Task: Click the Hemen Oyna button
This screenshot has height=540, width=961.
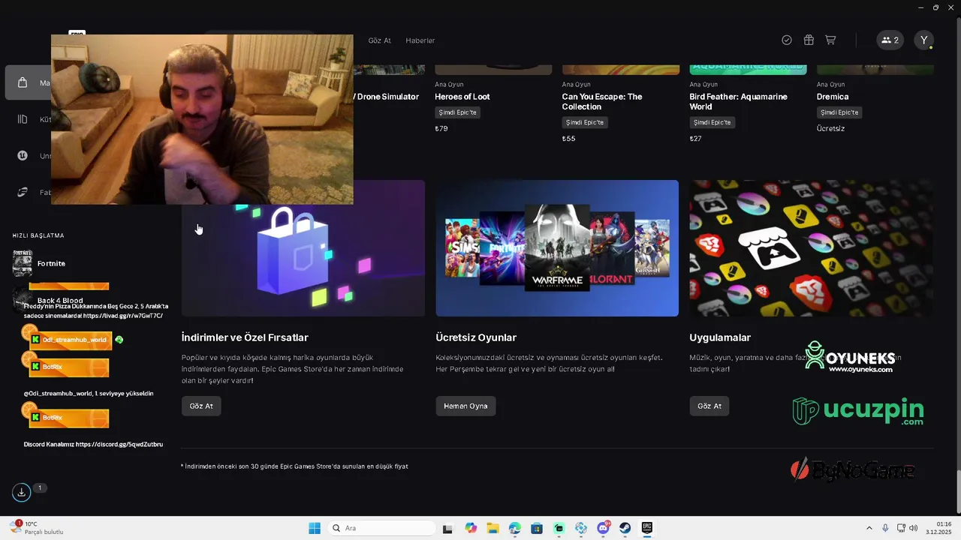Action: 465,406
